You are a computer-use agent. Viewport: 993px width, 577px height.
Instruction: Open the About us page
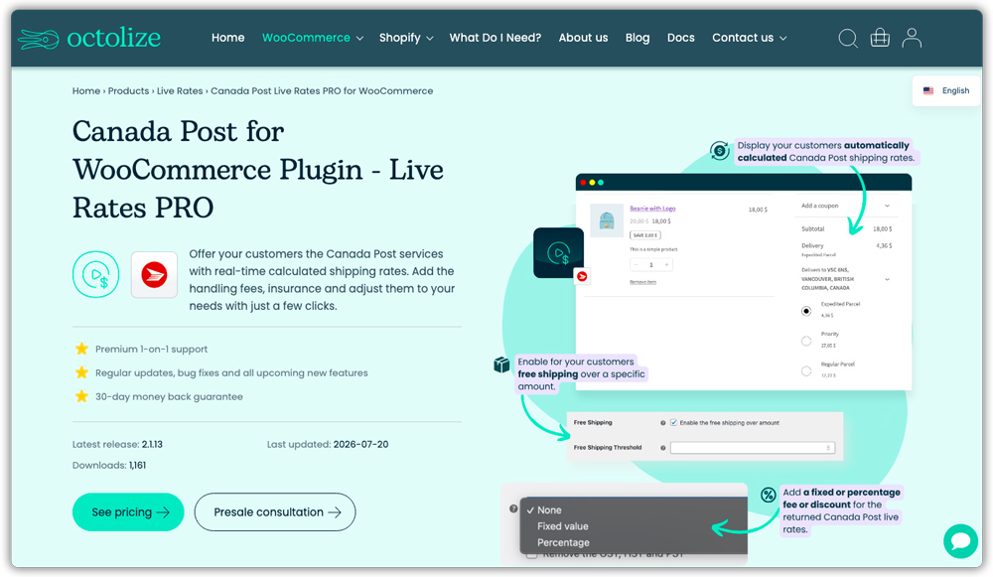point(583,38)
